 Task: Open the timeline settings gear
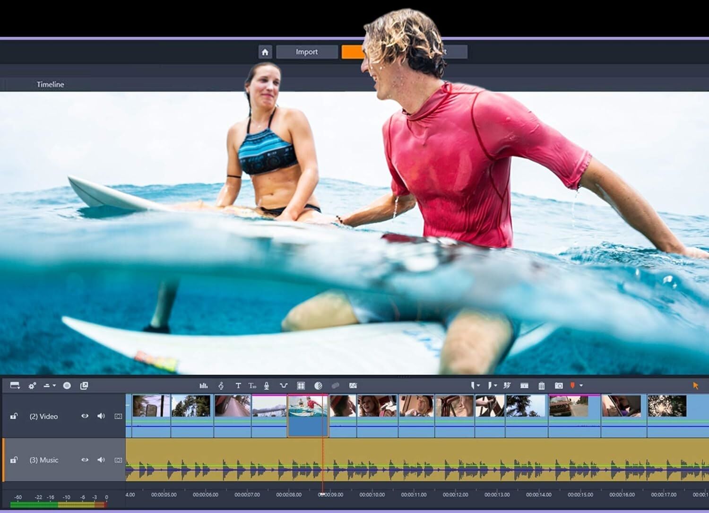(32, 385)
